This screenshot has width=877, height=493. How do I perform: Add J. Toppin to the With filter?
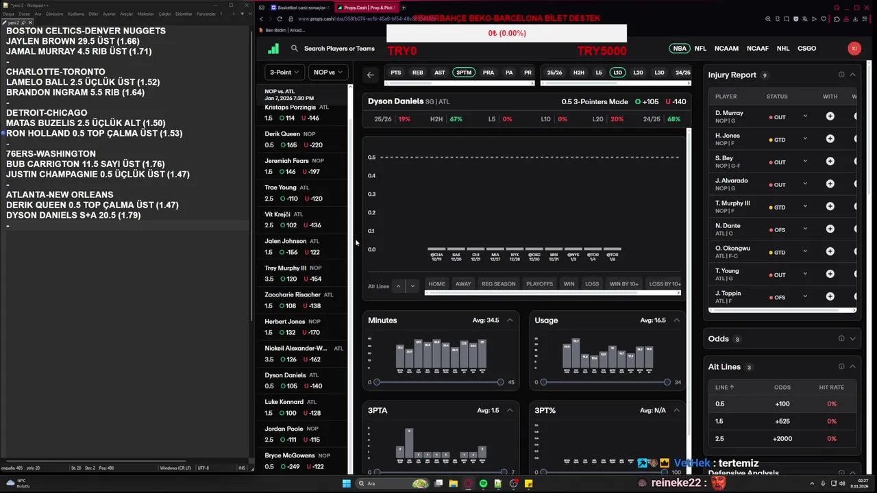click(830, 297)
